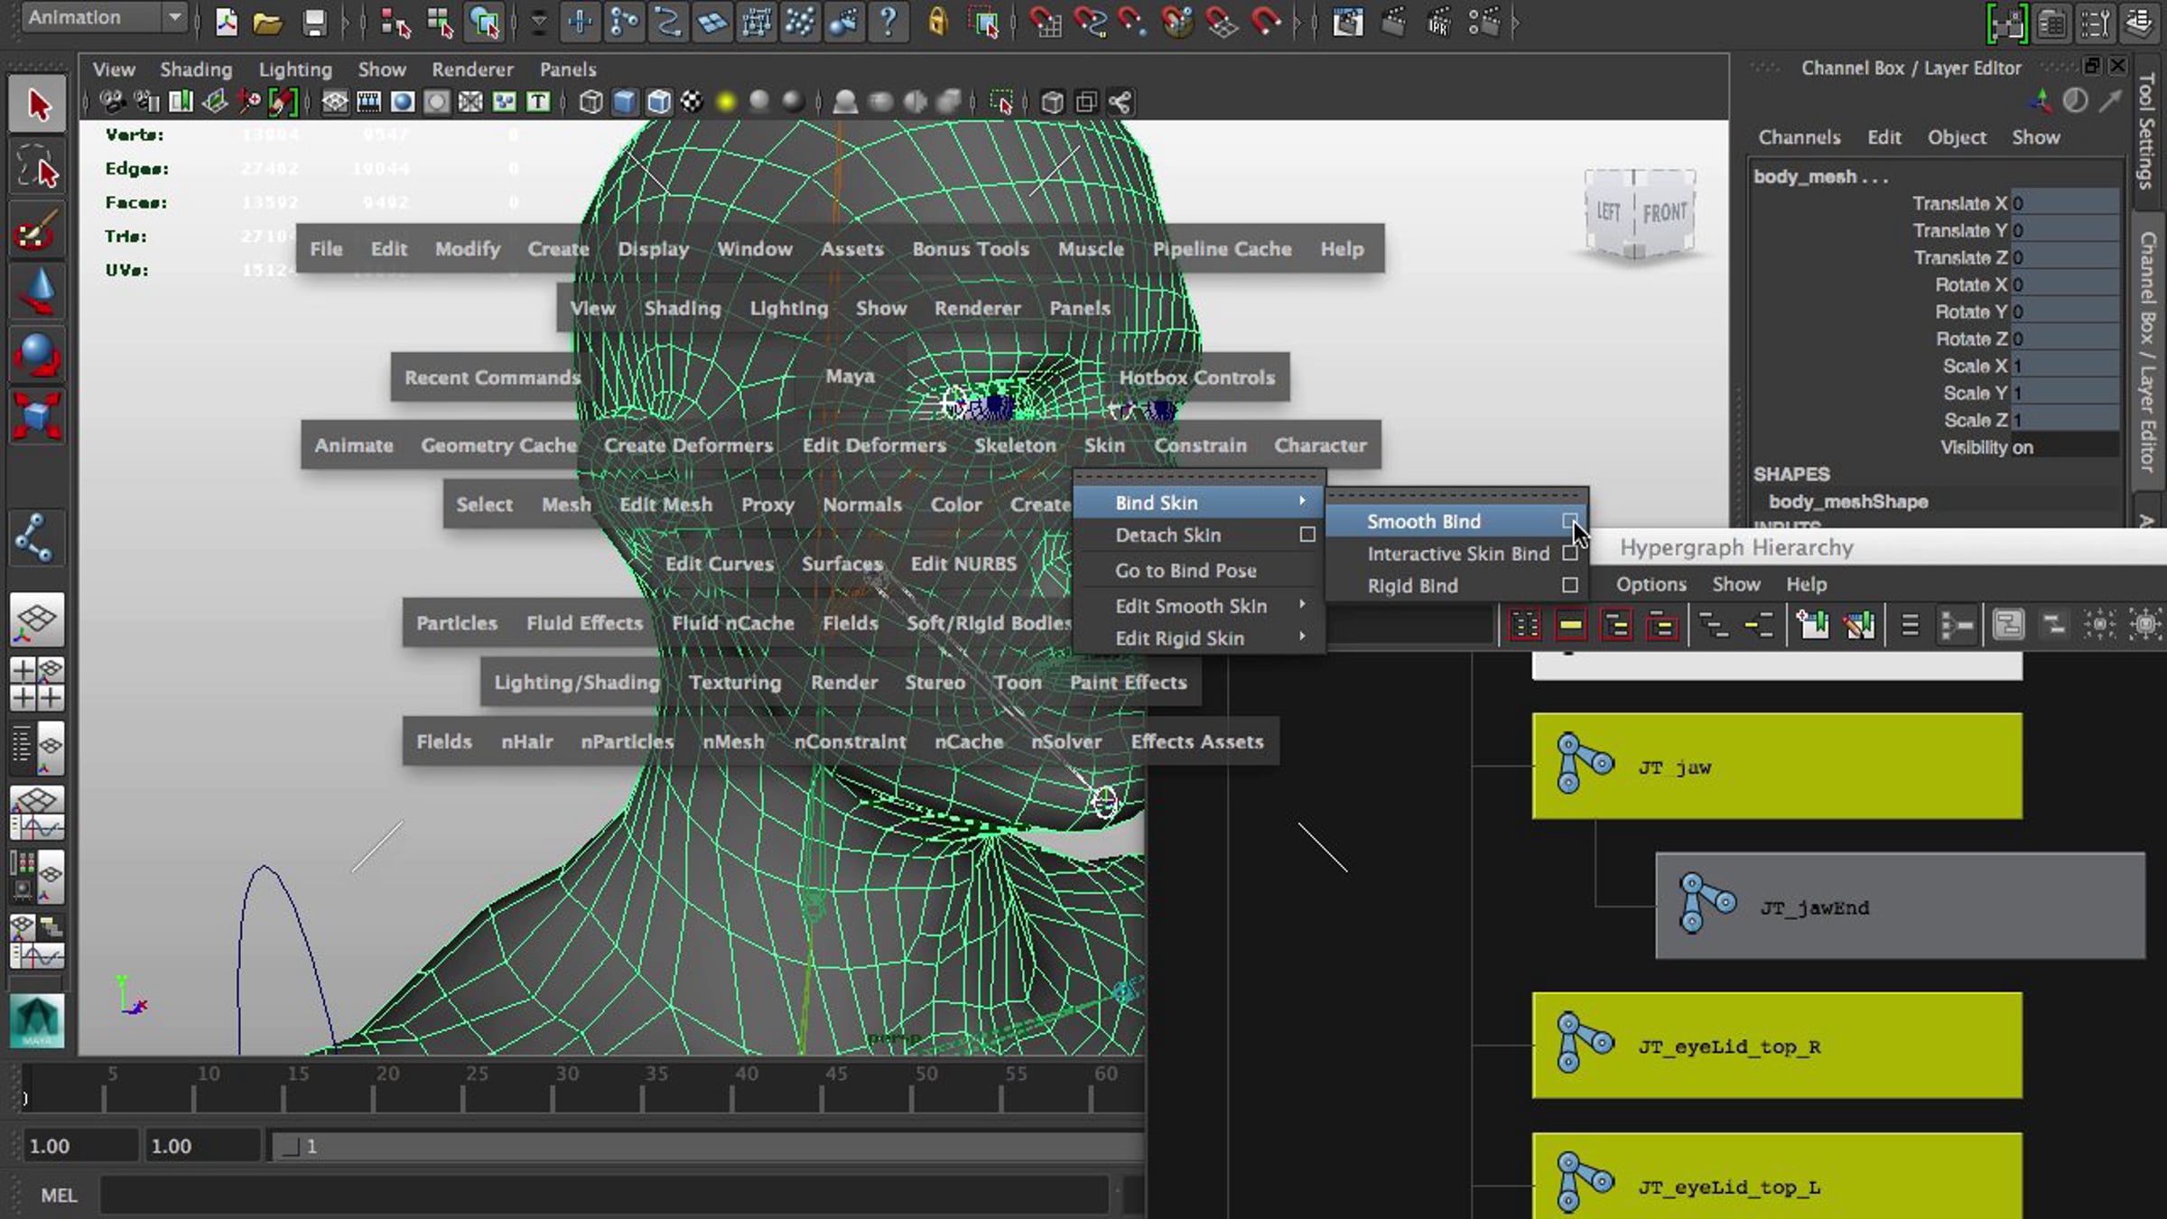
Task: Open Rigid Bind option box
Action: [1570, 585]
